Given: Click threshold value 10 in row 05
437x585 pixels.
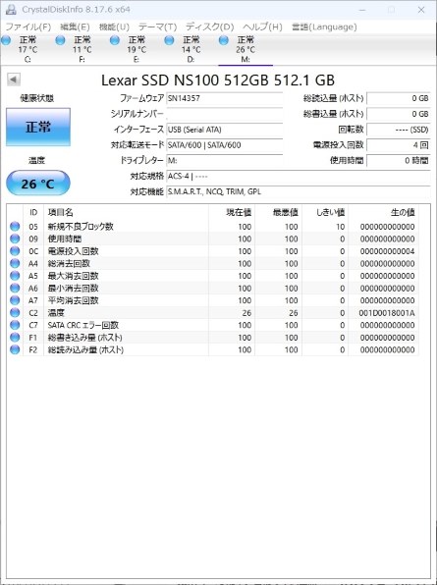Looking at the screenshot, I should (340, 227).
